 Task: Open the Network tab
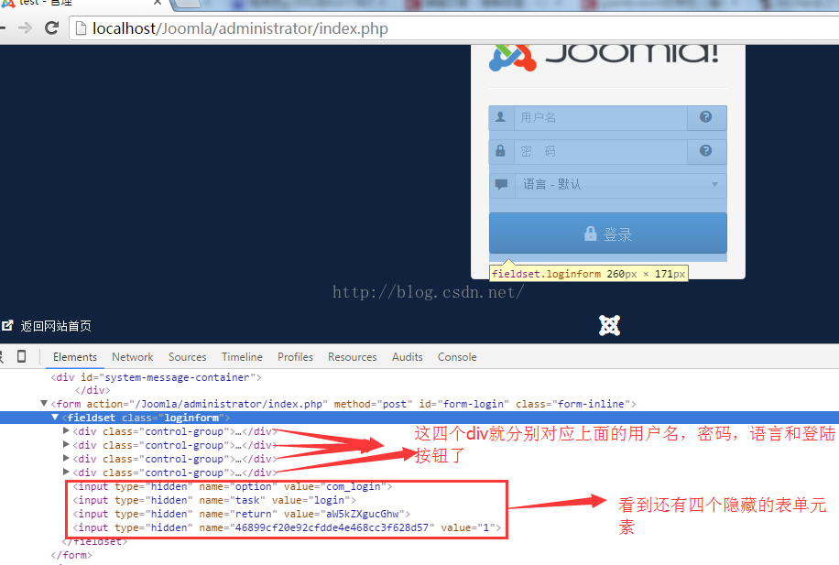coord(132,357)
